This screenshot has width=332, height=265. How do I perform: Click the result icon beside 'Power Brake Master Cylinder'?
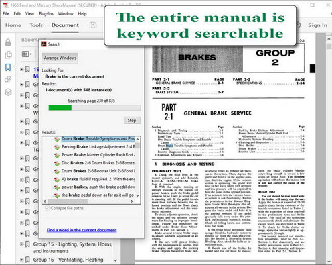[x=57, y=155]
